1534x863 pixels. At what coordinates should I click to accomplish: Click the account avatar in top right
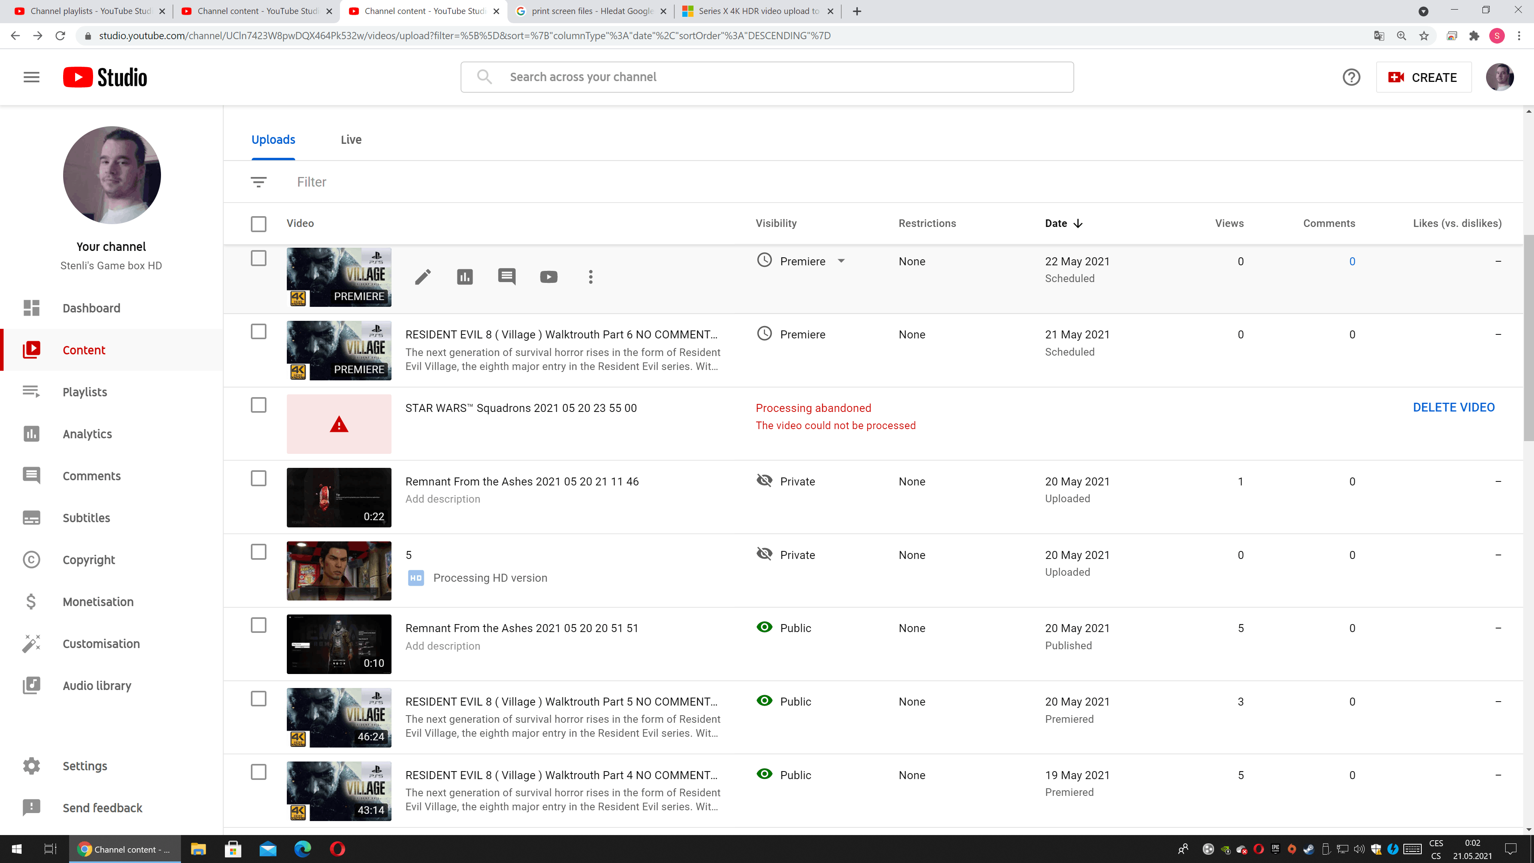[1500, 78]
